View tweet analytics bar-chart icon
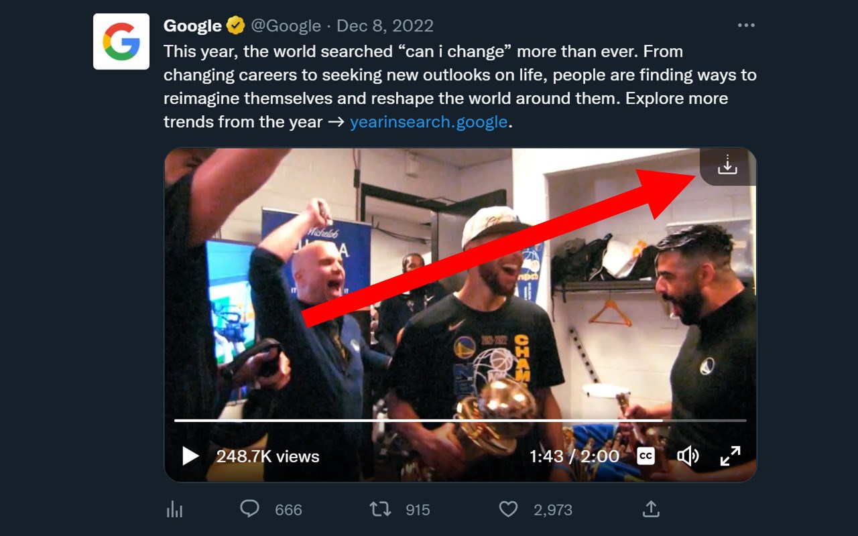This screenshot has width=858, height=536. coord(174,510)
